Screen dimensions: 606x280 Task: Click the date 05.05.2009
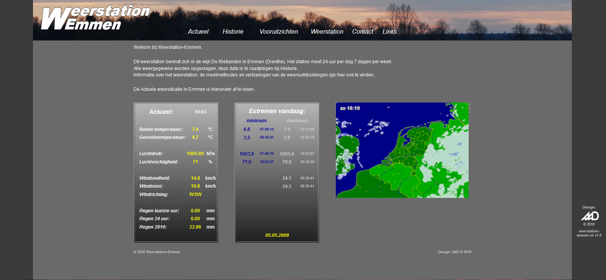point(277,235)
